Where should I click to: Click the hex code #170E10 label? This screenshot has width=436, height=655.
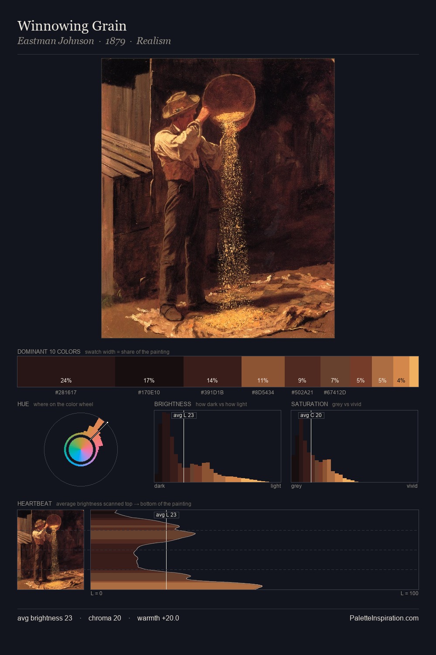[149, 393]
